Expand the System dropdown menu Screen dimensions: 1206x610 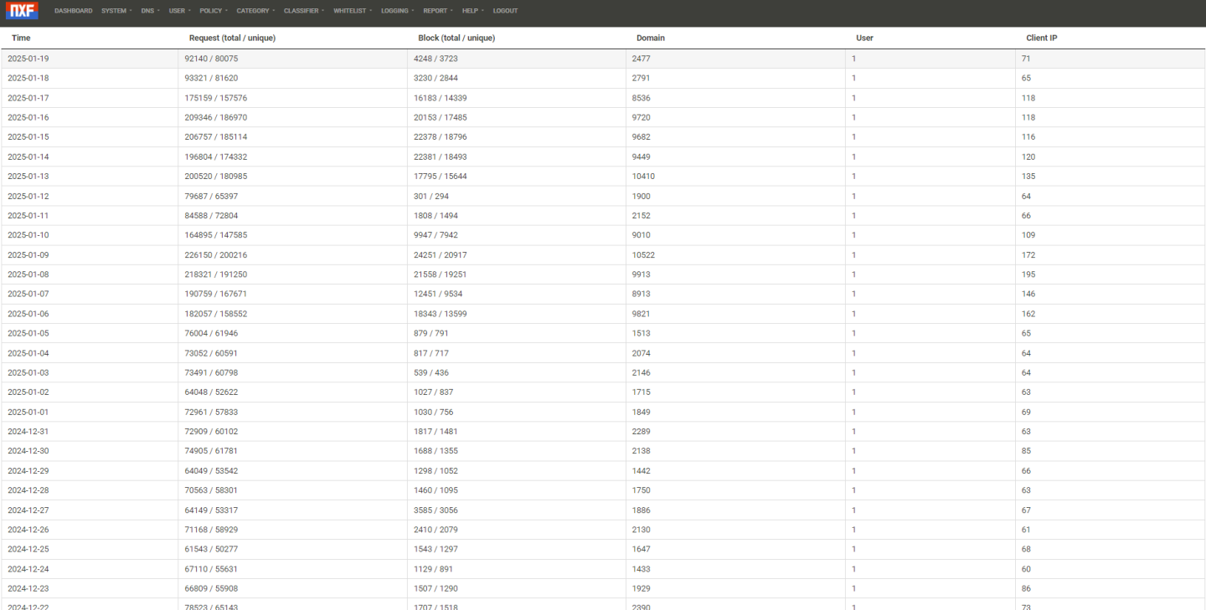click(116, 11)
